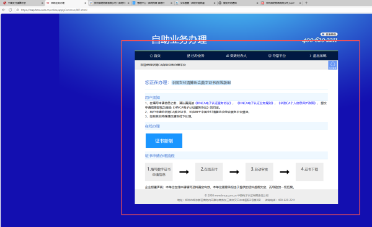
Task: Open the 已办业务 navigation item
Action: 195,56
